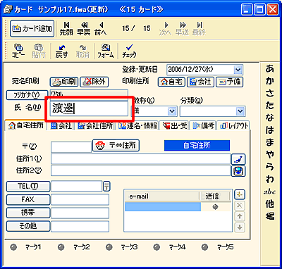282x269 pixels.
Task: Select the highlighted e-mail row
Action: [163, 207]
